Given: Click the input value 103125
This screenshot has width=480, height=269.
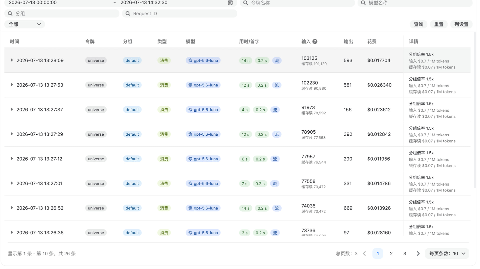Looking at the screenshot, I should pos(309,58).
